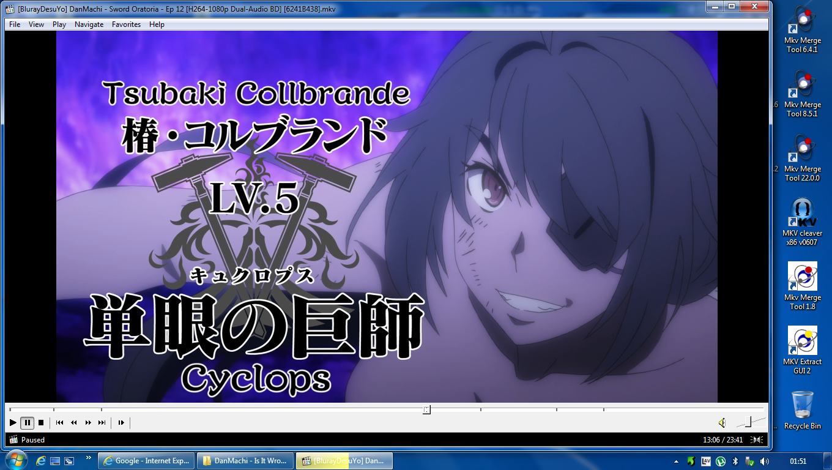
Task: Increase playback speed with fast-forward button
Action: point(88,422)
